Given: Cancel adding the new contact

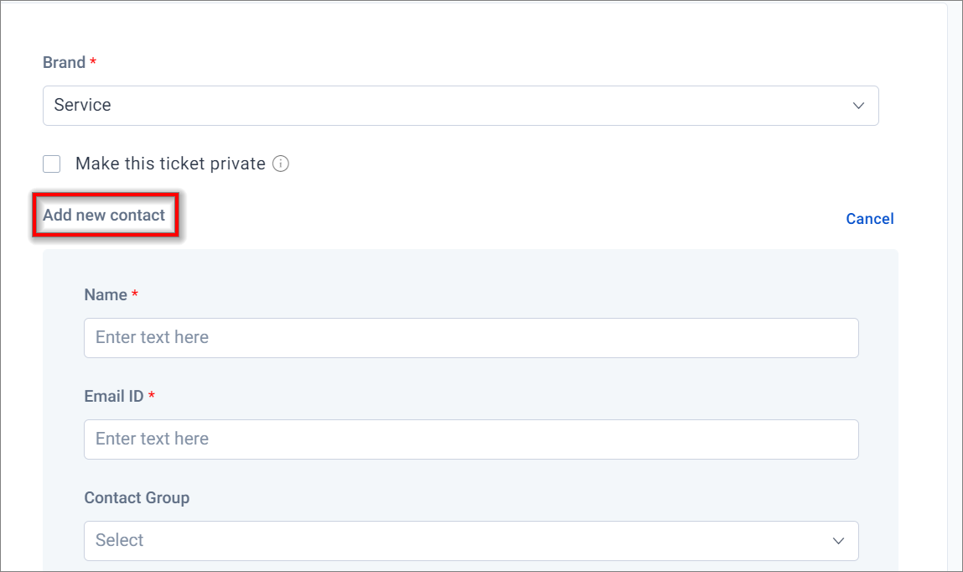Looking at the screenshot, I should (x=870, y=219).
